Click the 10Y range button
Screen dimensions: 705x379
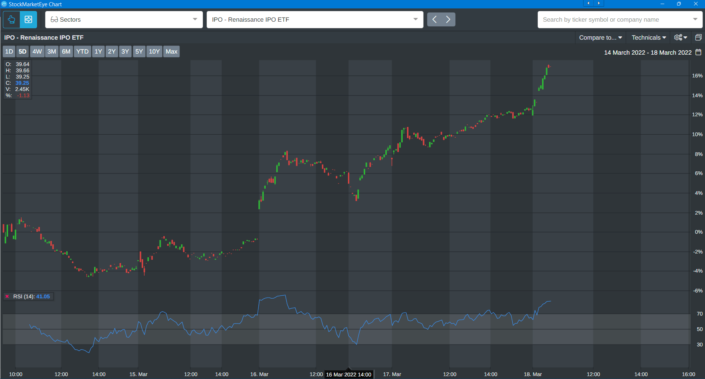point(154,52)
